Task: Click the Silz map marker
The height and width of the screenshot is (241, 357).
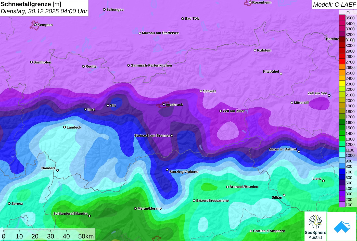Action: click(x=108, y=105)
